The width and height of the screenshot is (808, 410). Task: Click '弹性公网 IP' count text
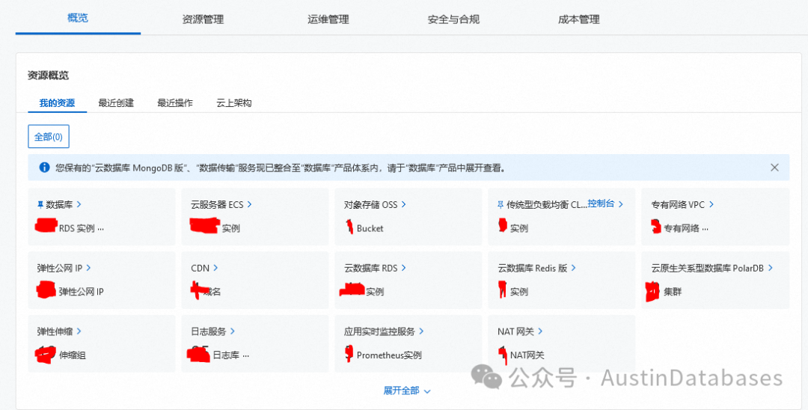pyautogui.click(x=81, y=292)
